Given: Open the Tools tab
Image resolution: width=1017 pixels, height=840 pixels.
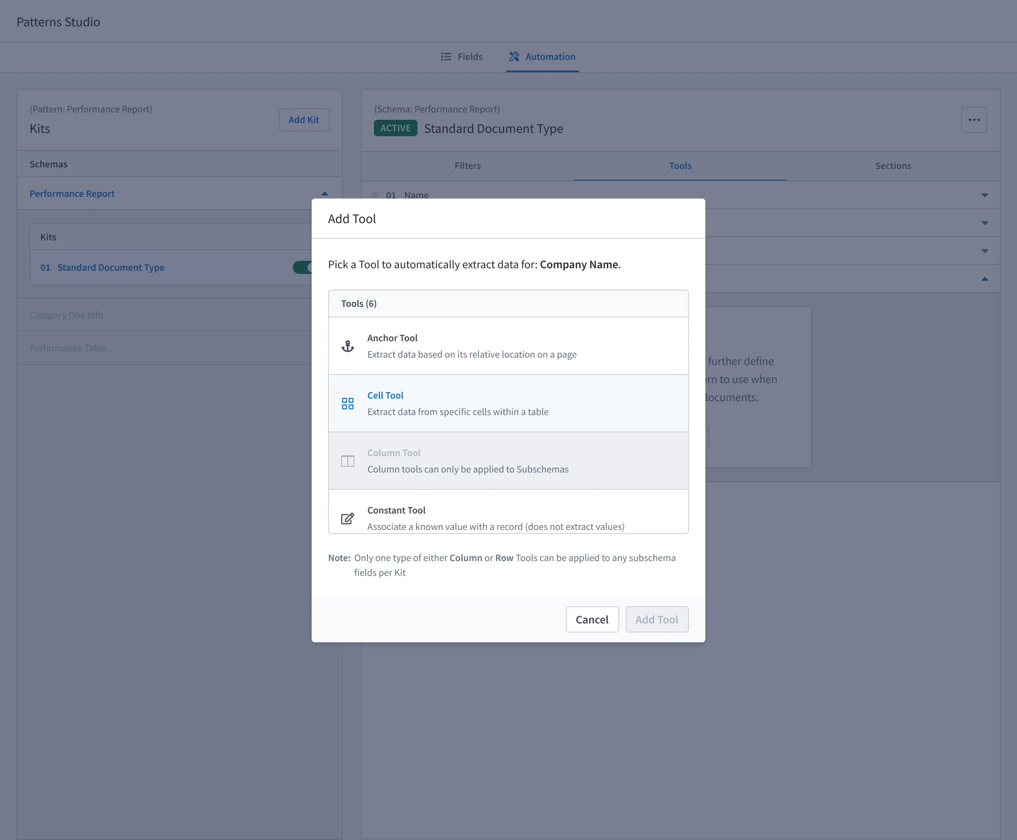Looking at the screenshot, I should [680, 165].
